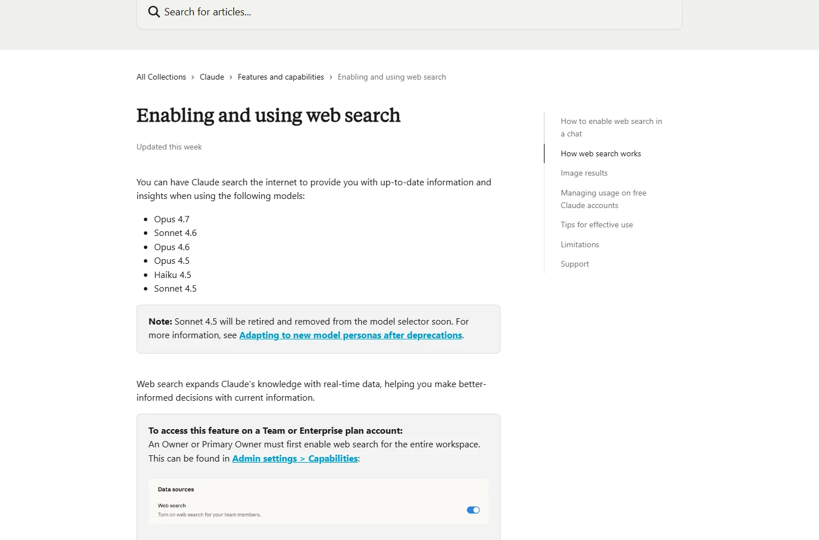819x540 pixels.
Task: Jump to Image results section
Action: coord(584,173)
